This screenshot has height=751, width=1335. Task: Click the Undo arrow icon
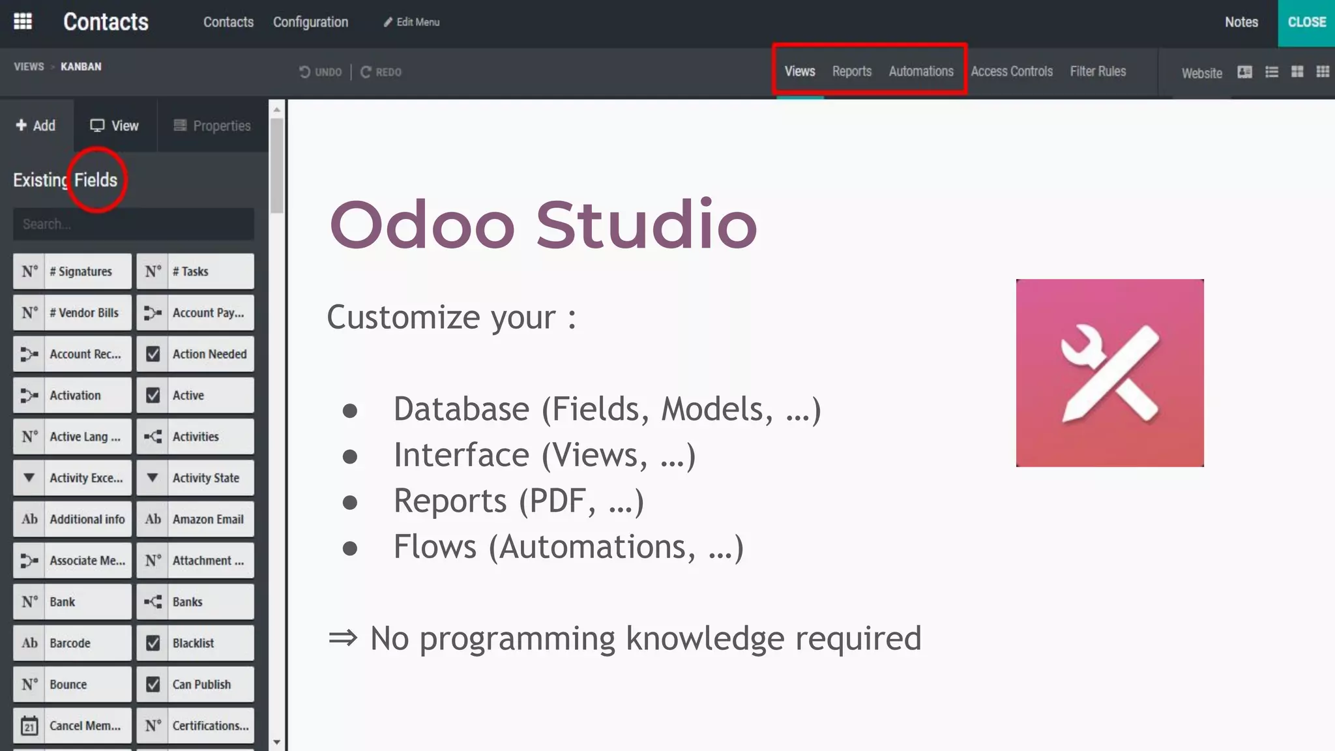[x=304, y=72]
